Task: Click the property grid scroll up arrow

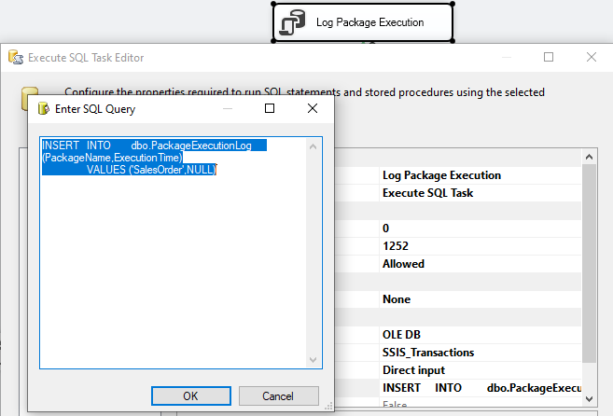Action: 589,158
